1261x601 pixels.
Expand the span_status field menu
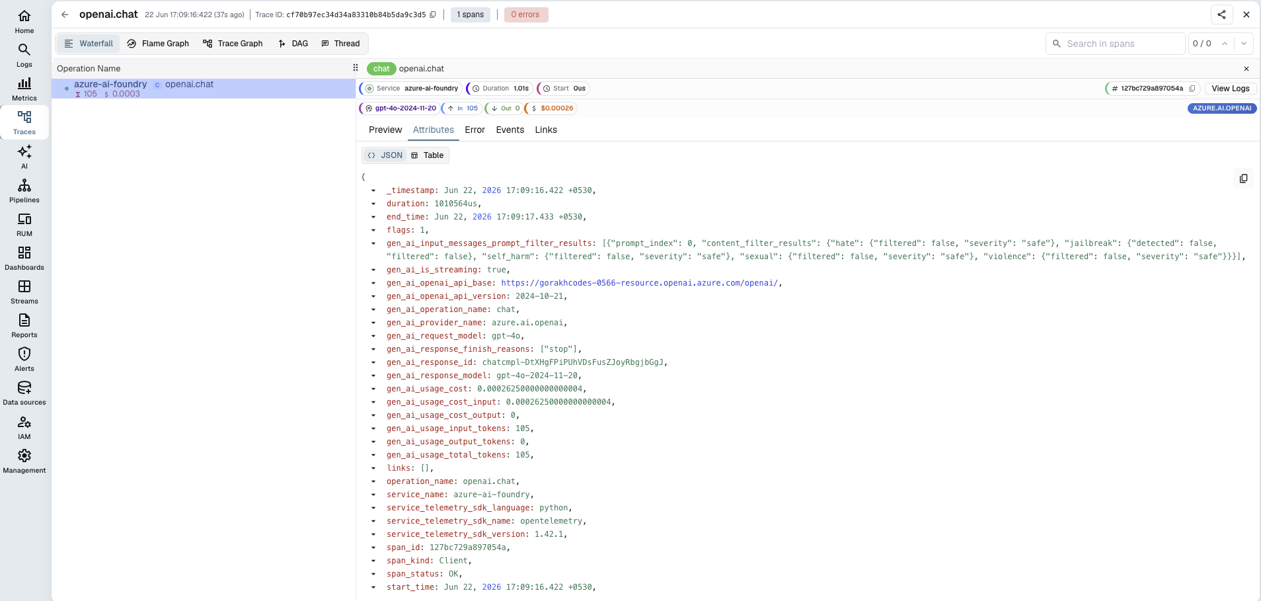(x=373, y=574)
